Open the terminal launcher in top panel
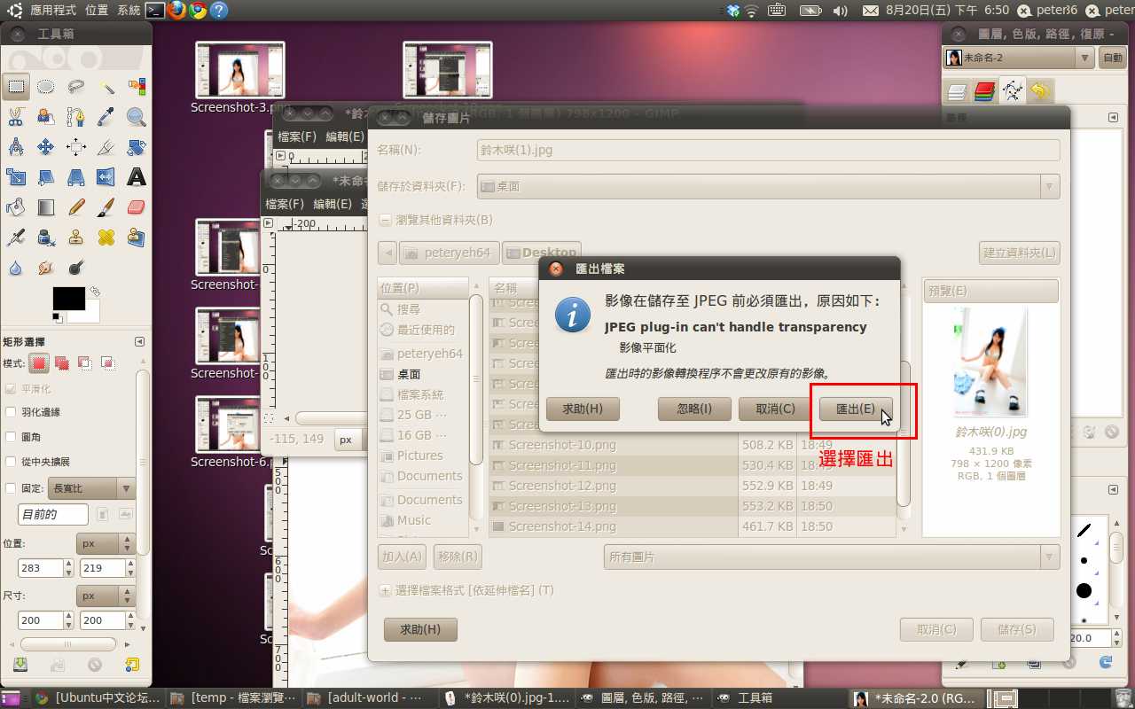1135x709 pixels. coord(155,11)
